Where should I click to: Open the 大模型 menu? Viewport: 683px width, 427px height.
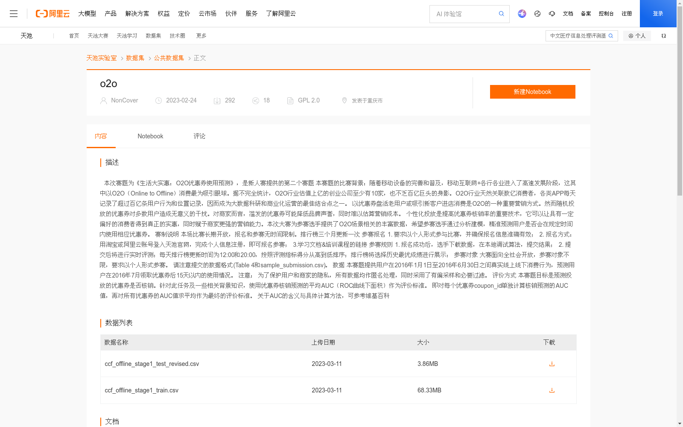pyautogui.click(x=87, y=14)
